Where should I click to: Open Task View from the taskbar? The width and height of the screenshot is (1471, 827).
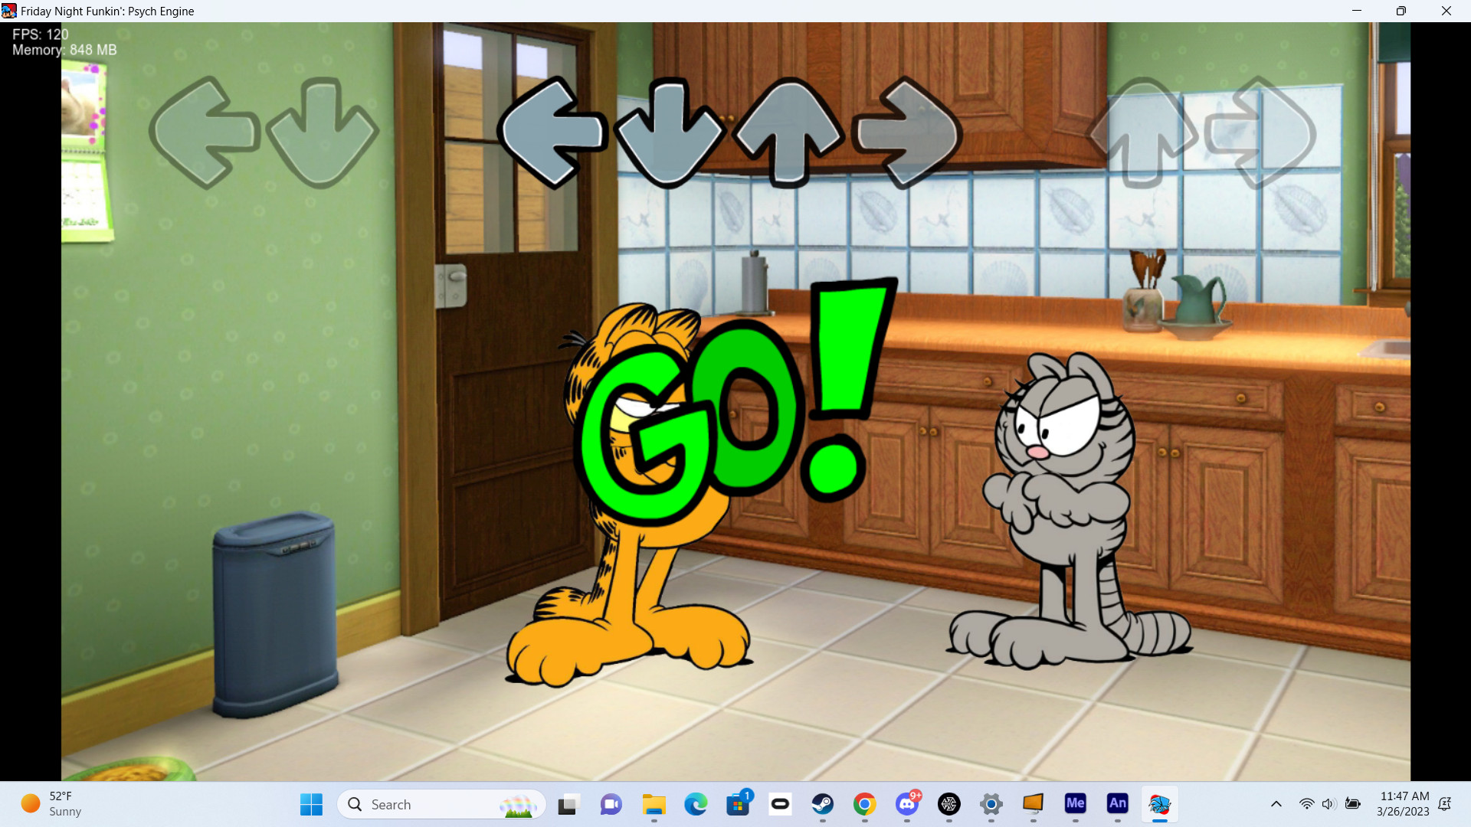568,804
